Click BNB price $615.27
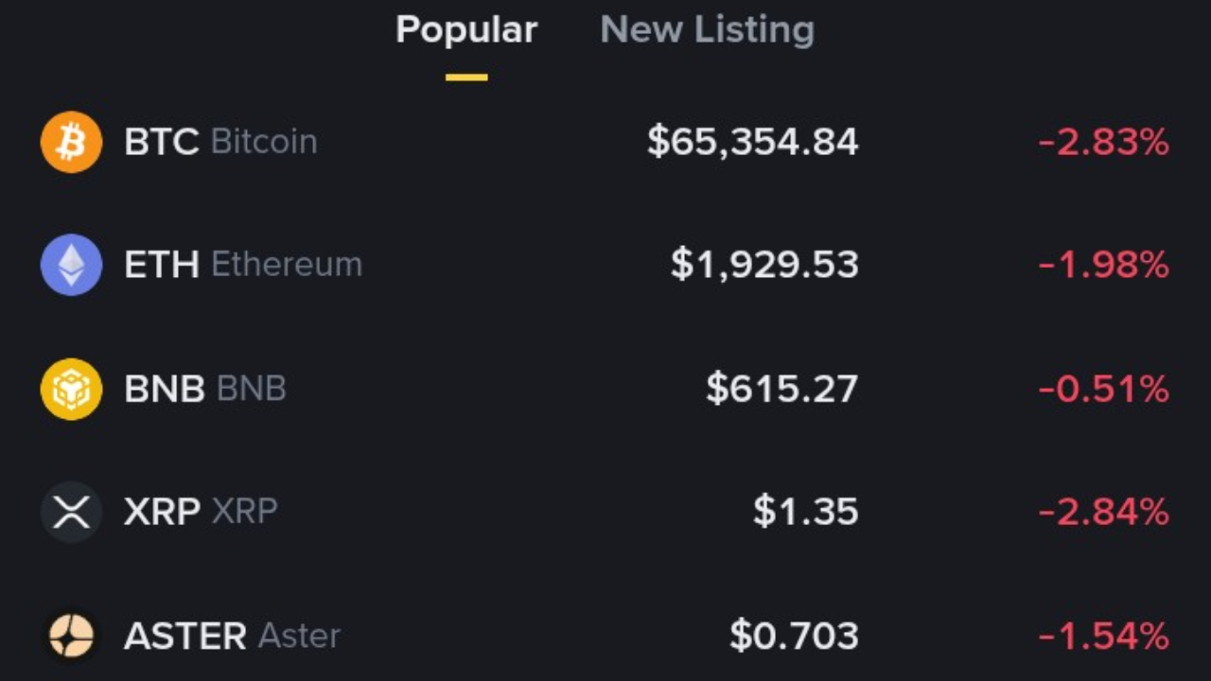This screenshot has height=681, width=1211. [x=782, y=389]
